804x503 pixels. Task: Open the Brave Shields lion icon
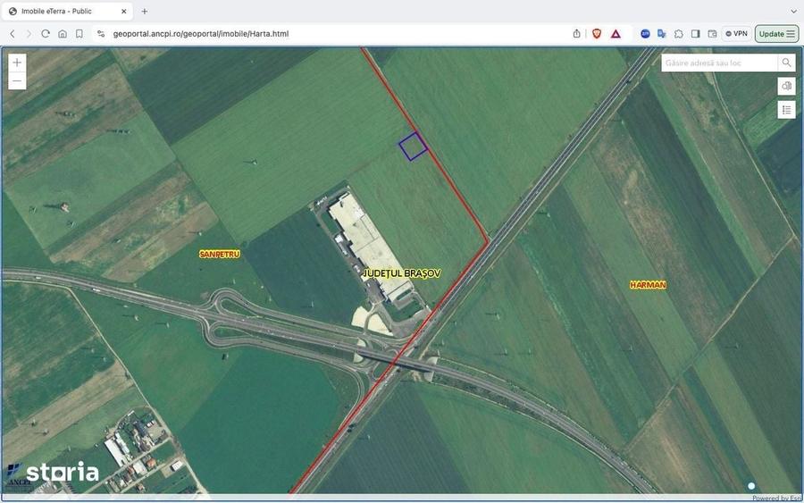(x=597, y=34)
